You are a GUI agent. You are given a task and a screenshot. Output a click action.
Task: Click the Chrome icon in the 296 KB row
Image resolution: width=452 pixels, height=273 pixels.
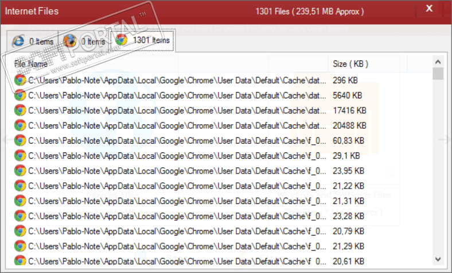click(x=20, y=80)
